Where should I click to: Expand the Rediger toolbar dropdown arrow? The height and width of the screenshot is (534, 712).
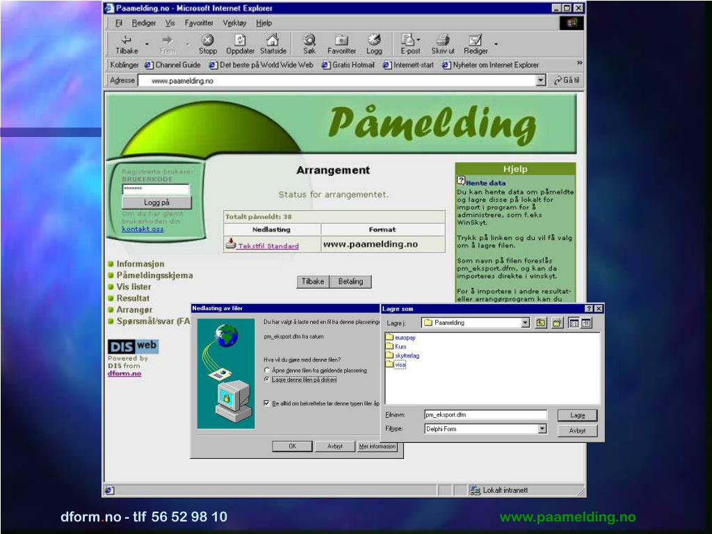(496, 44)
